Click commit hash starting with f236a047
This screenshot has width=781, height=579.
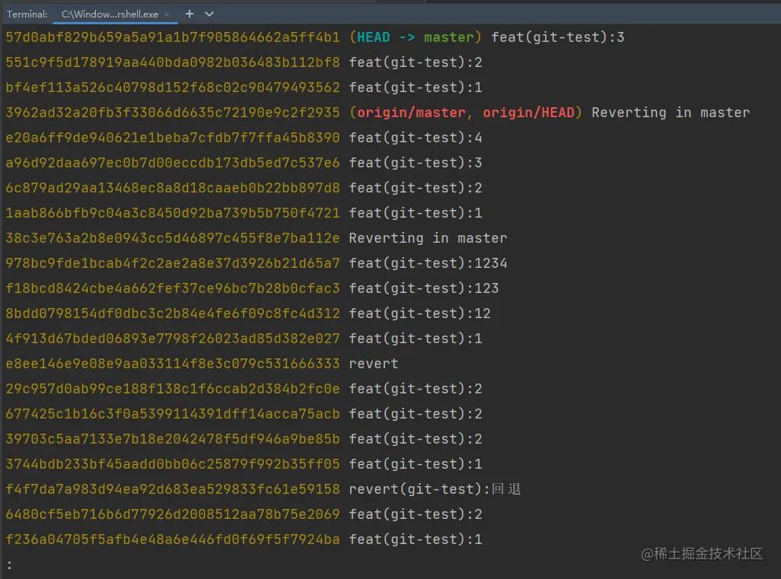[173, 539]
